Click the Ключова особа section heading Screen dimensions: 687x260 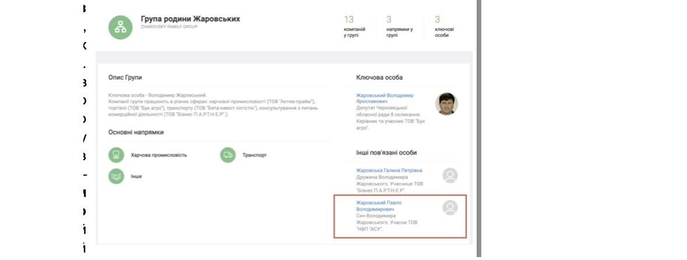[379, 78]
